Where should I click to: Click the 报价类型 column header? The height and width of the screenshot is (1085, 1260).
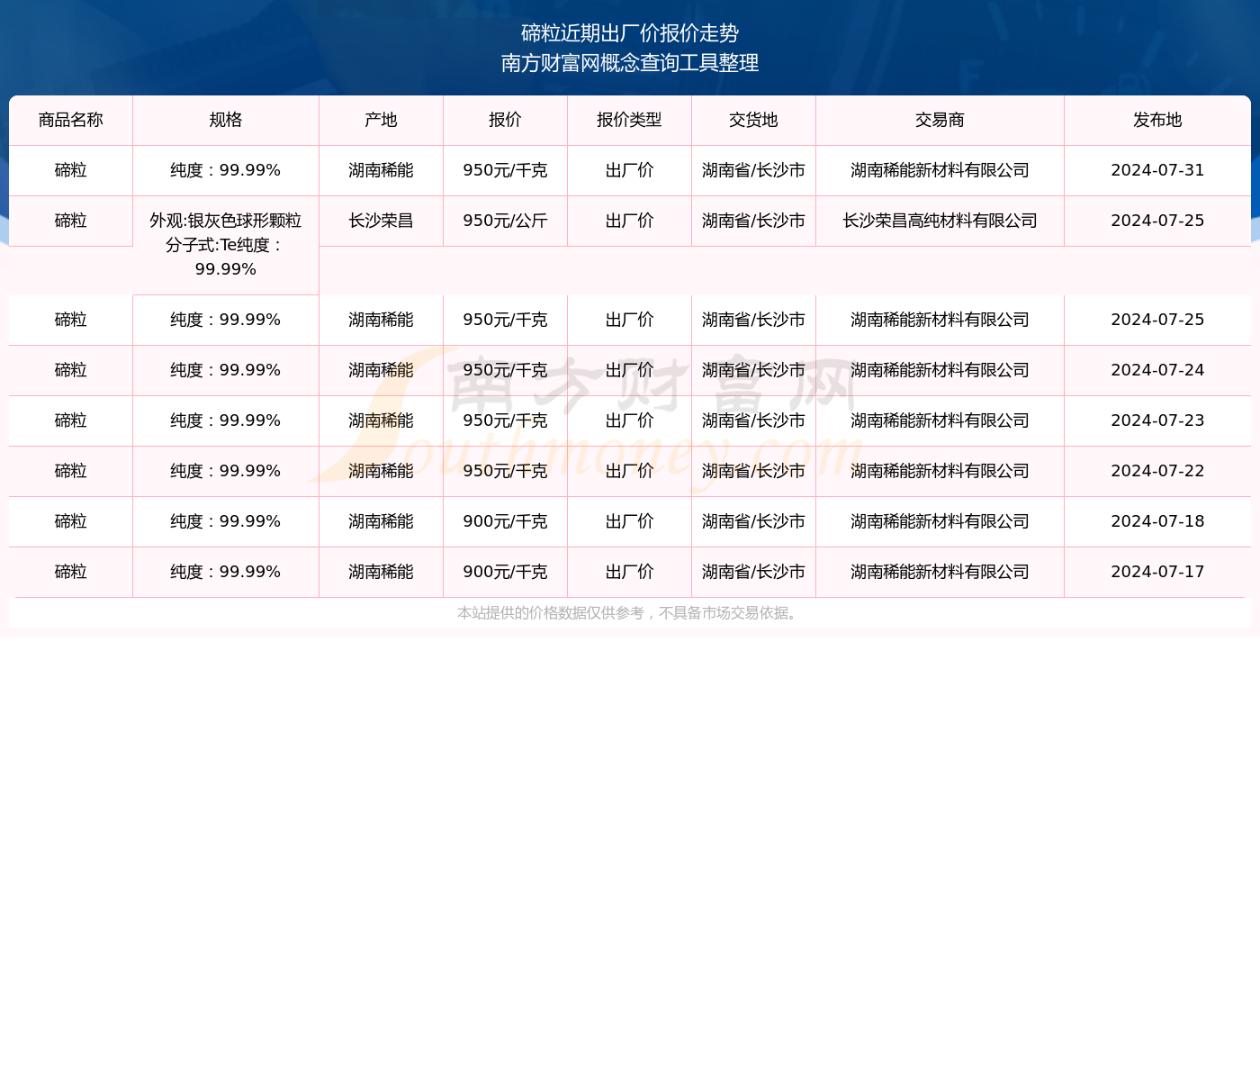(x=630, y=120)
